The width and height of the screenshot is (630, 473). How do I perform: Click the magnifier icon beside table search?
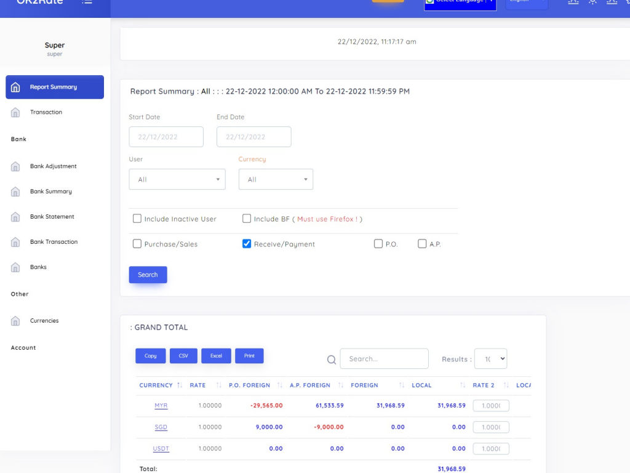[332, 360]
